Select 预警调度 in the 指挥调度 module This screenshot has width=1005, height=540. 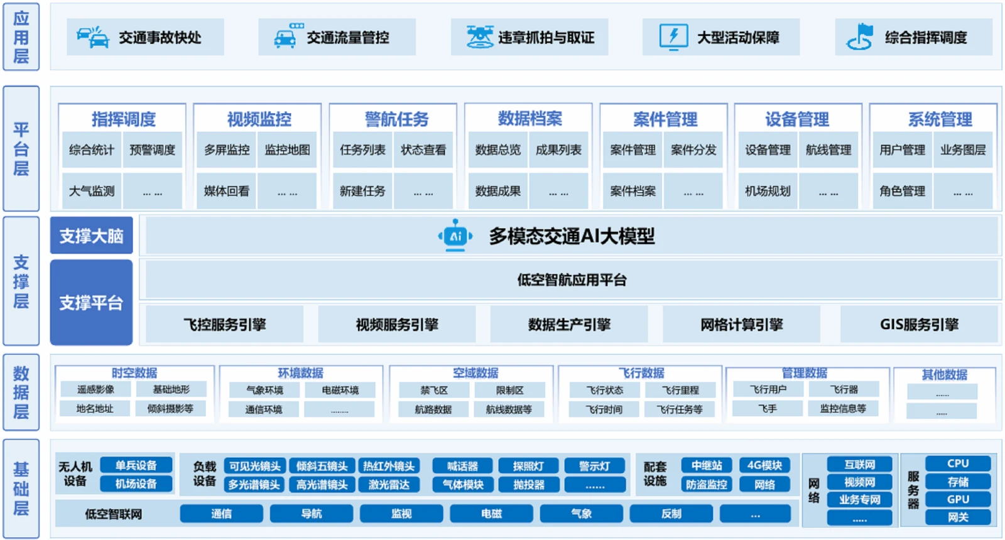coord(153,150)
